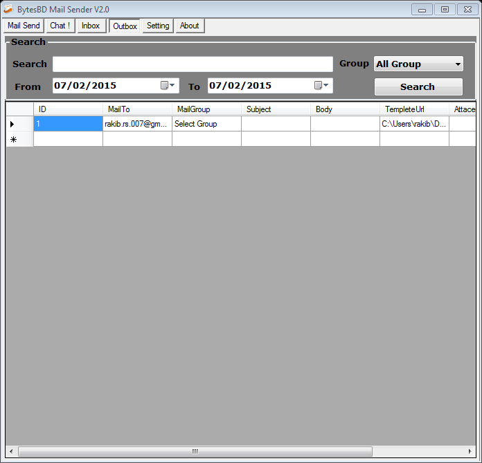Sort by the MailGroup column header
482x463 pixels.
206,109
